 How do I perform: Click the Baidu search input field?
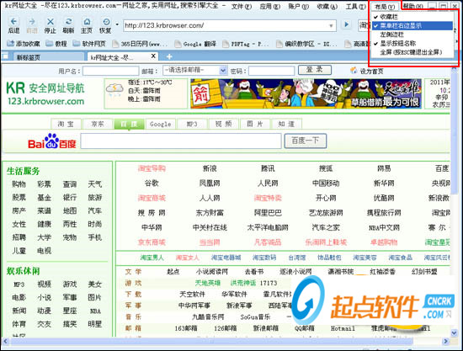[181, 141]
